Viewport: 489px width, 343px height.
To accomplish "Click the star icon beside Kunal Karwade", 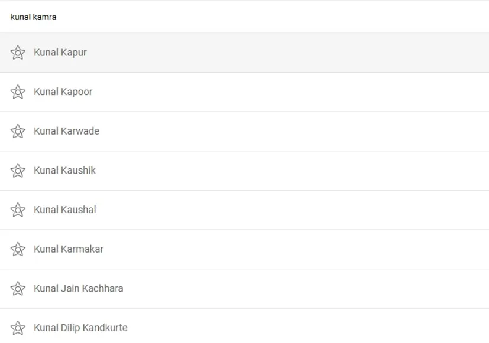I will point(18,131).
